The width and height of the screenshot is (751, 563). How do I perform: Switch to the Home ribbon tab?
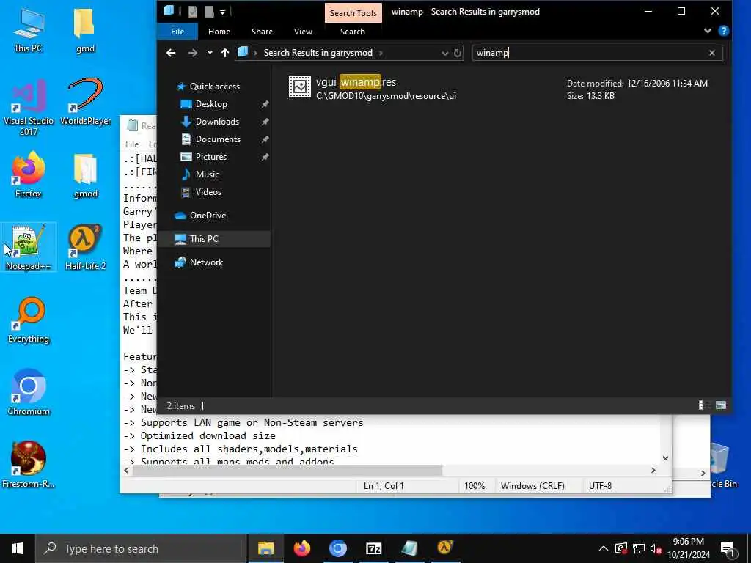tap(219, 32)
